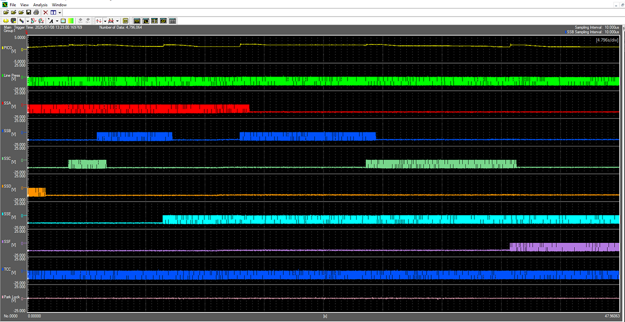Expand dropdown beside red N cursor icon
625x322 pixels.
tap(104, 21)
